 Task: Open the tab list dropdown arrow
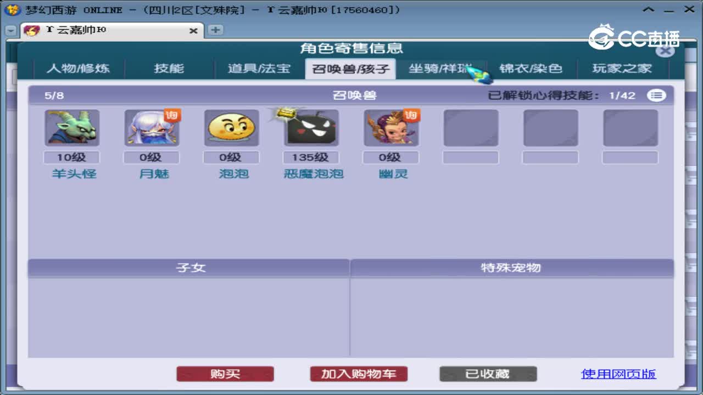point(11,31)
